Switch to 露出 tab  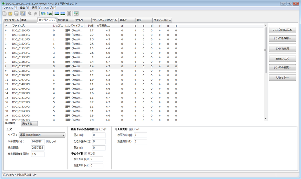[x=144, y=20]
